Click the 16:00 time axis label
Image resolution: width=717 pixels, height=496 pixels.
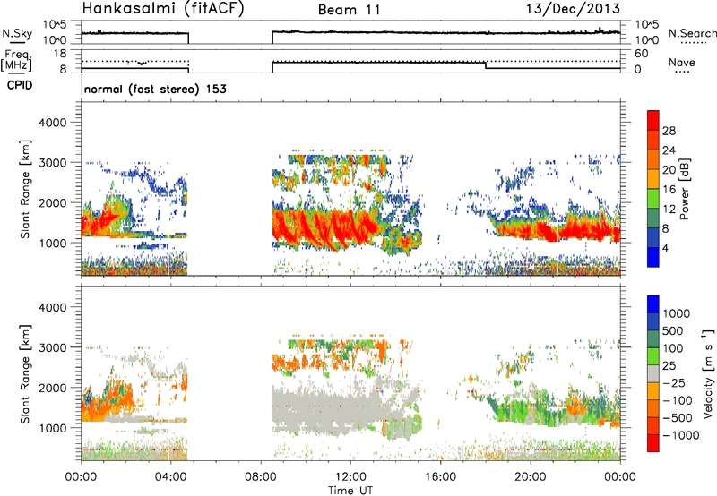pyautogui.click(x=440, y=477)
